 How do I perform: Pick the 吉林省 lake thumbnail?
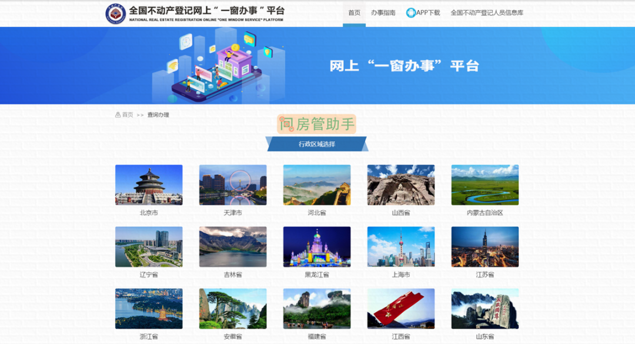233,246
